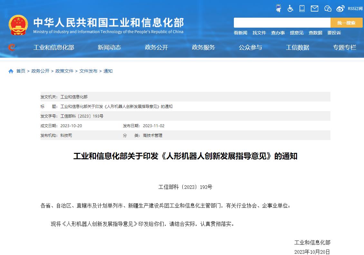This screenshot has width=364, height=255.
Task: Click signature 工业和信息化部 at bottom right
Action: coord(312,242)
